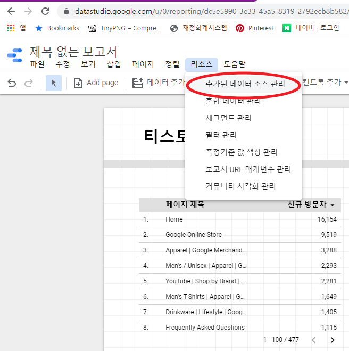Image resolution: width=349 pixels, height=351 pixels.
Task: Open the 삽입 menu
Action: 113,64
